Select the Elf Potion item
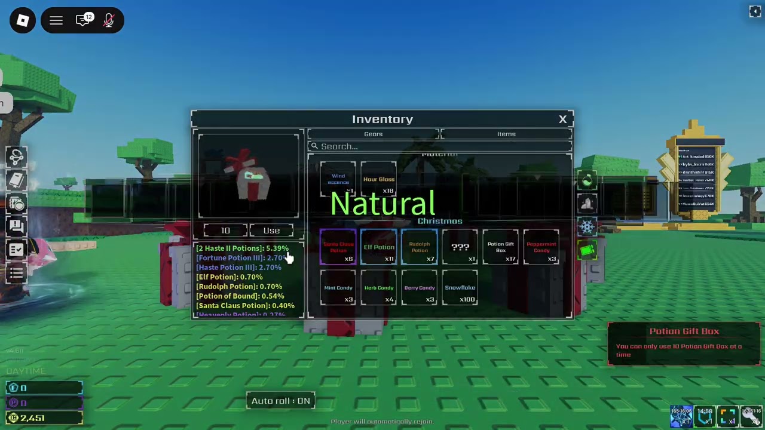Screen dimensions: 765x430 click(379, 247)
